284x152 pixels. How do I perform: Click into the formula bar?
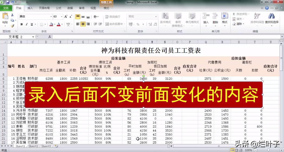tap(166, 37)
